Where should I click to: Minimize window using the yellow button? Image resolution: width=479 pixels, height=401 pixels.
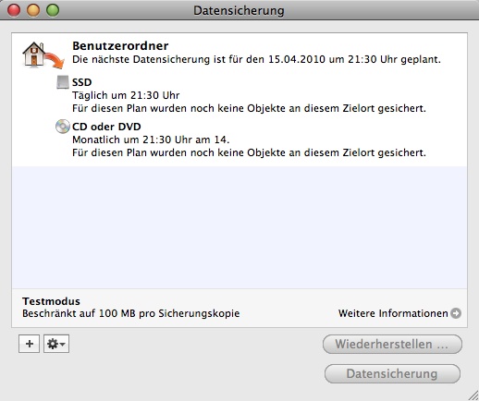[33, 10]
